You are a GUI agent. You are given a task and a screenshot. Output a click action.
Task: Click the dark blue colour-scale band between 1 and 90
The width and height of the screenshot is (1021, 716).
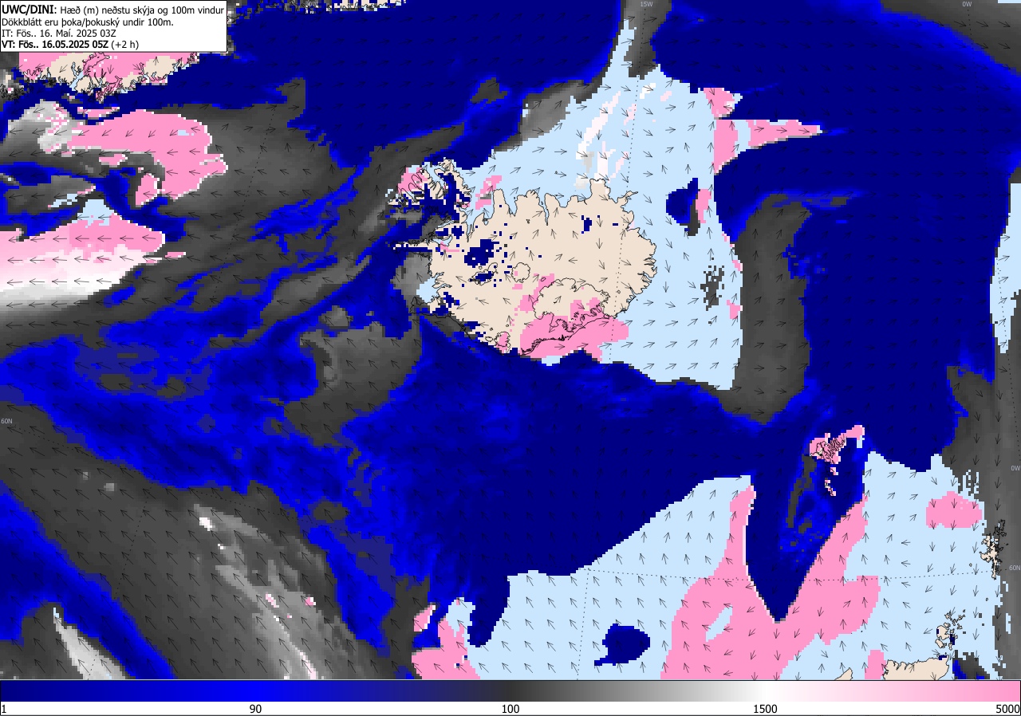(x=128, y=690)
